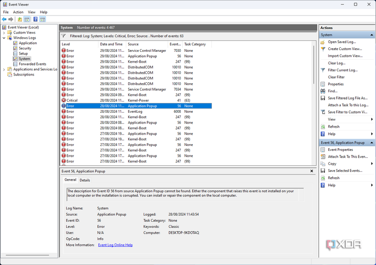Click the Help icon in the toolbar
The height and width of the screenshot is (265, 376).
(35, 19)
